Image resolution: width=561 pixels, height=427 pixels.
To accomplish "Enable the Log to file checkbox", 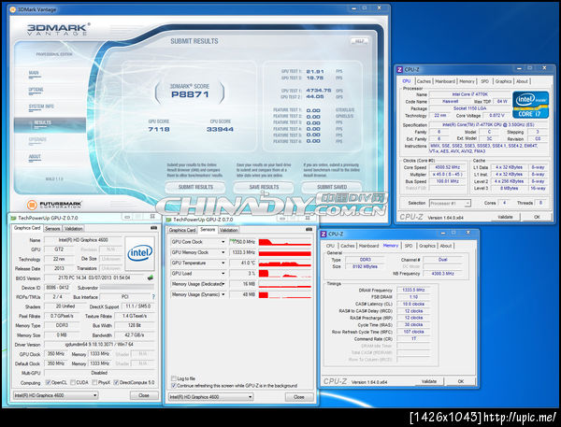I will [174, 378].
